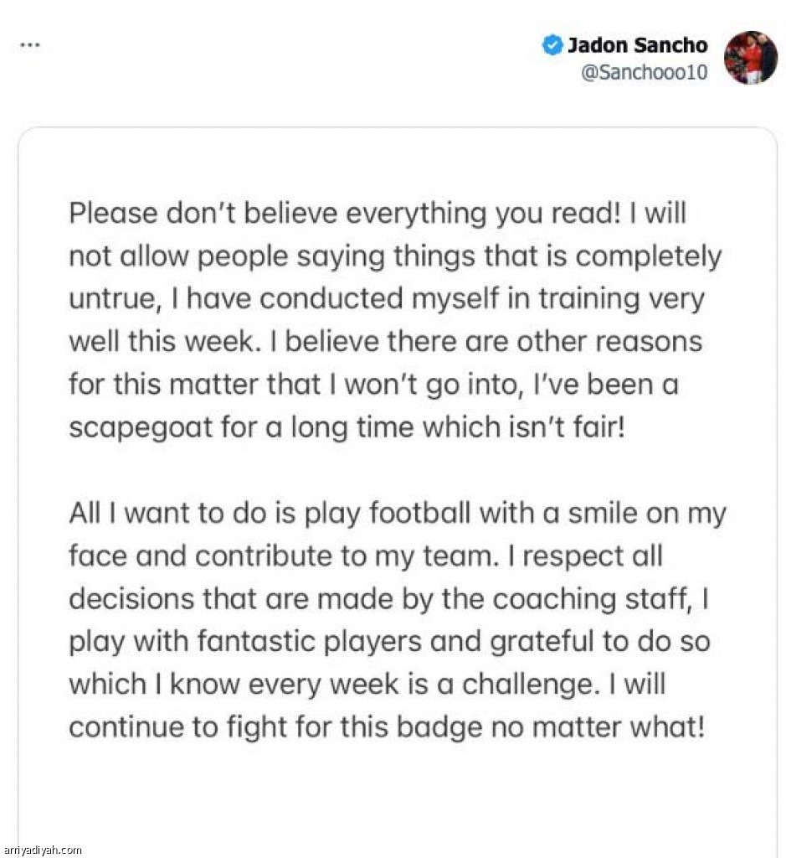Select the line "decisions that are made by"
This screenshot has height=858, width=786.
pos(389,598)
